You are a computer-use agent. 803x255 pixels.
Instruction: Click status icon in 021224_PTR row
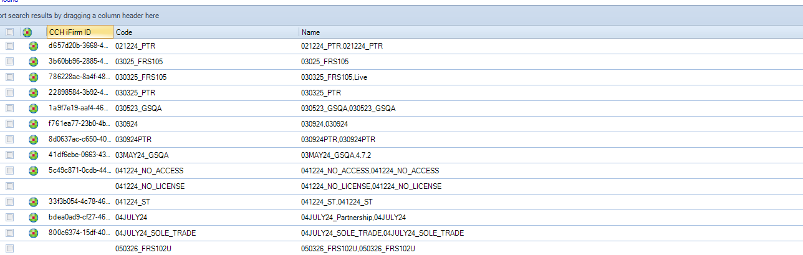pyautogui.click(x=33, y=46)
